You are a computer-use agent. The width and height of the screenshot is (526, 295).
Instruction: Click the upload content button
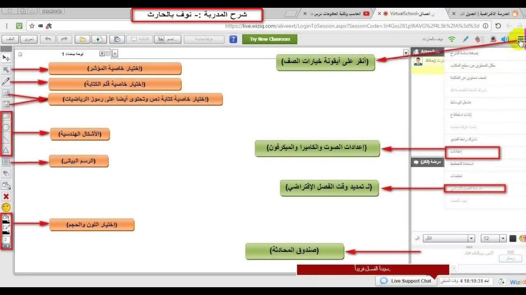99,39
